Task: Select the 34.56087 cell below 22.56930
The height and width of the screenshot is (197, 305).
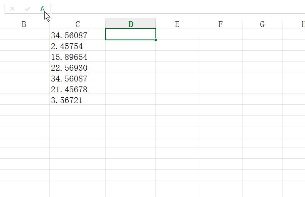Action: coord(77,79)
